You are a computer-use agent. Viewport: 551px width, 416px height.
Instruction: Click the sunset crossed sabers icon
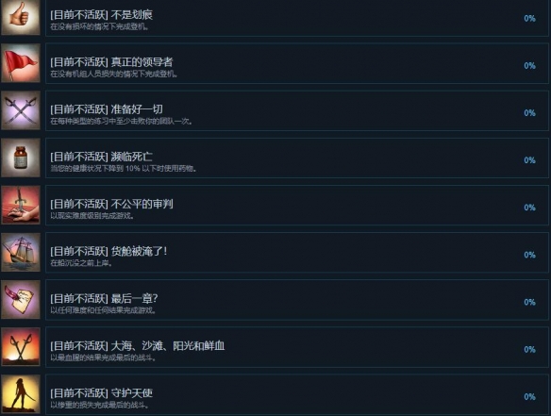pos(21,347)
